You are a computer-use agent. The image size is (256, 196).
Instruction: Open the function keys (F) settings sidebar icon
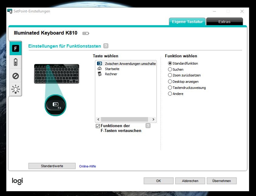15,49
